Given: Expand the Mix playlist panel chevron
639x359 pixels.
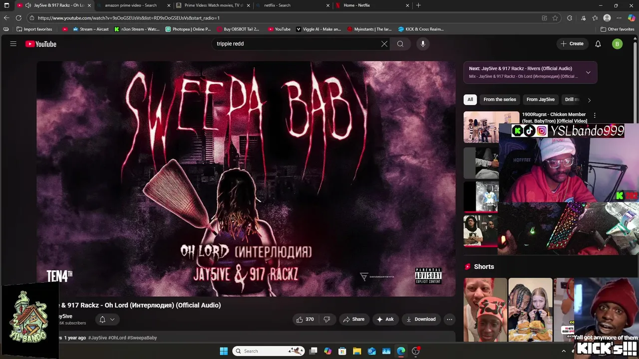Looking at the screenshot, I should coord(588,72).
